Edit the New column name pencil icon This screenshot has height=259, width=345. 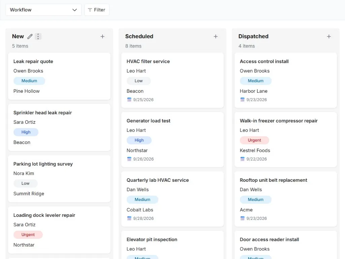pyautogui.click(x=30, y=36)
